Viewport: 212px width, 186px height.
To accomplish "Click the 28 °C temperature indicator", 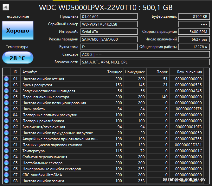I will (x=18, y=58).
